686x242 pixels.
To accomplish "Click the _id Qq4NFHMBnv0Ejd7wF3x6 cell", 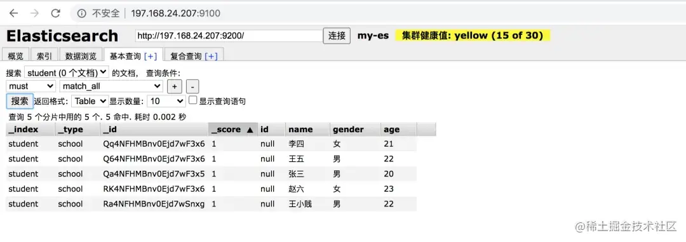I will [154, 144].
